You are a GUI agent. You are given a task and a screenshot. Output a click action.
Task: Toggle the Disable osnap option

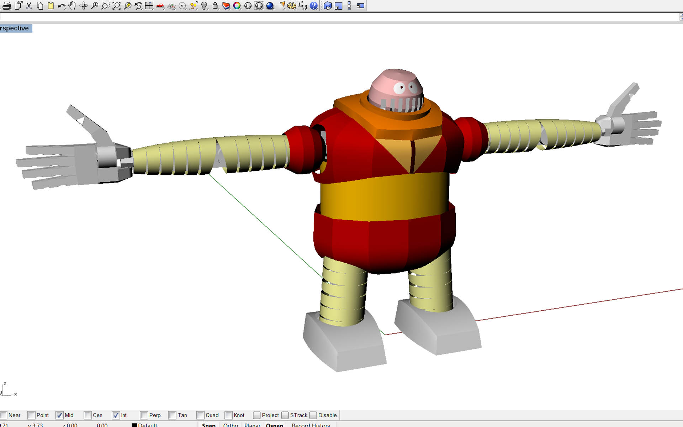(313, 415)
